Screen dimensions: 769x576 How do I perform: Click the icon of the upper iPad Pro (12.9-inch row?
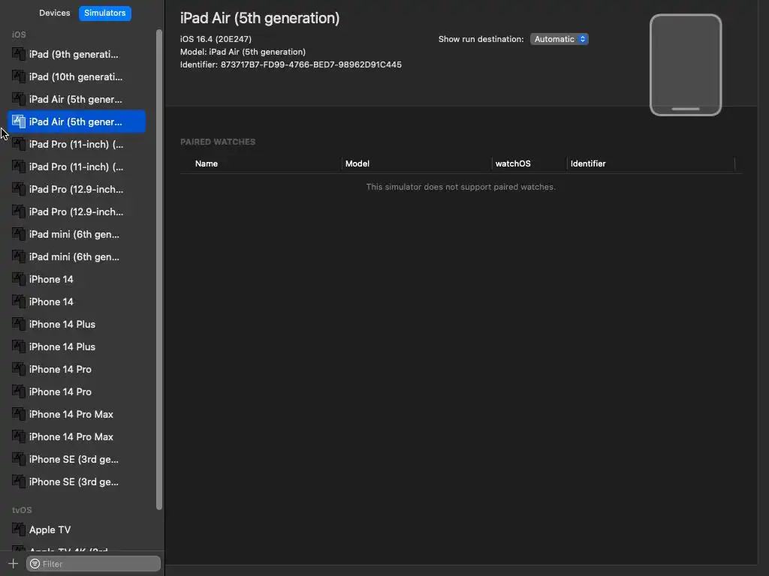point(19,189)
